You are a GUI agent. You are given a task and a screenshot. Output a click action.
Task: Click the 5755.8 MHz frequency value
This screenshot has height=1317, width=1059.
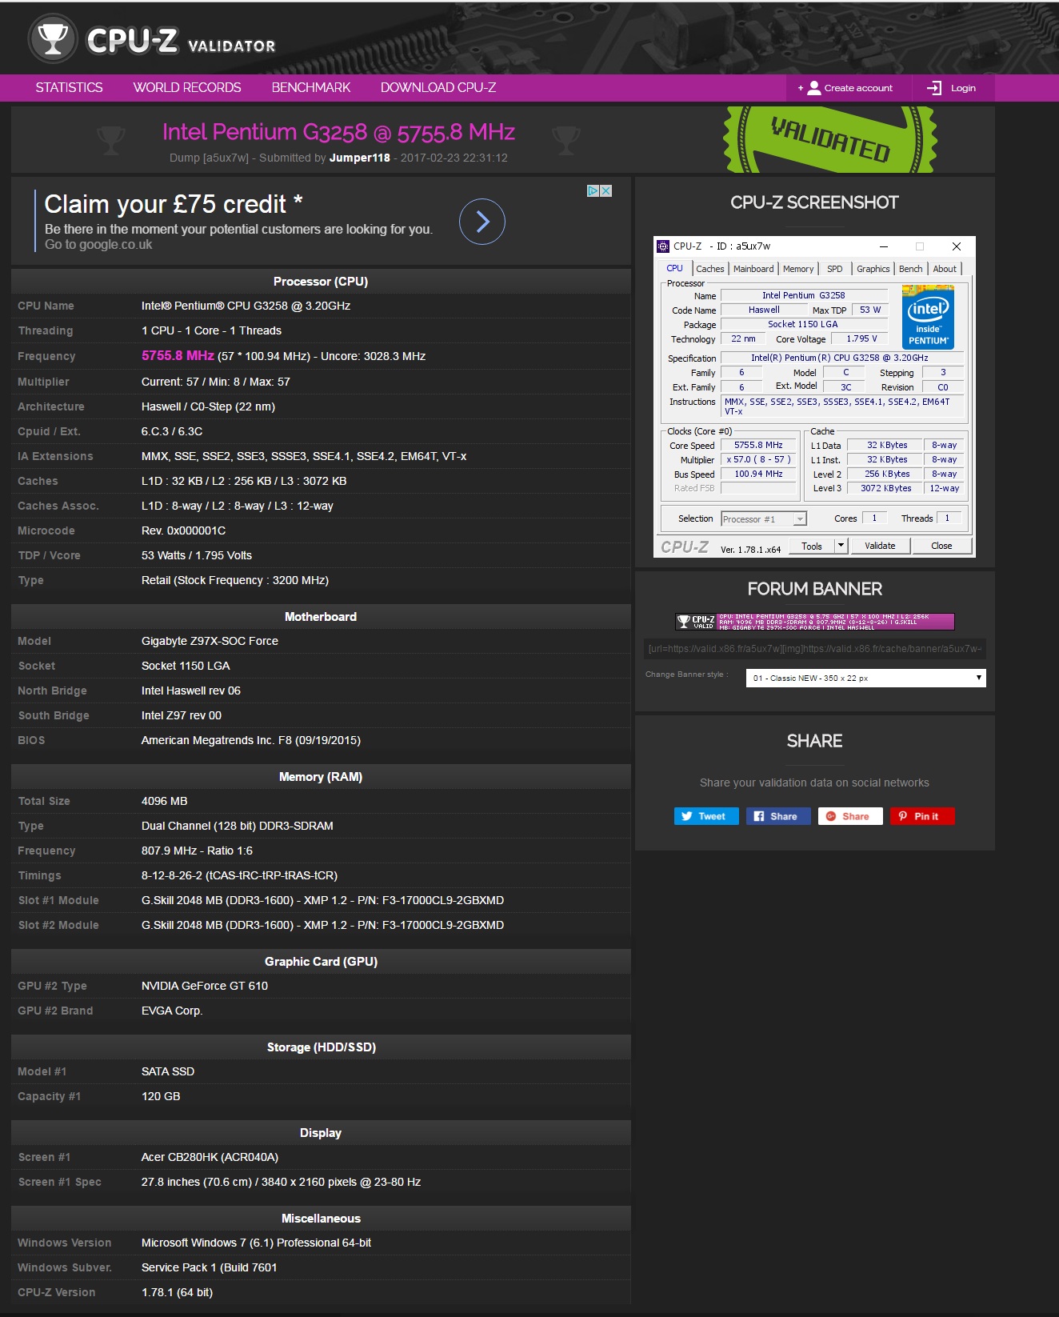tap(178, 356)
